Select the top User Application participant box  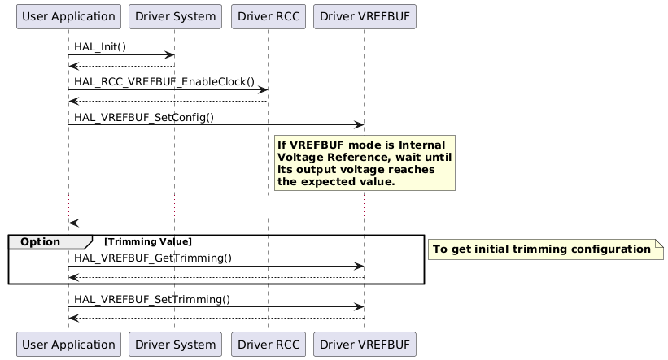[x=68, y=16]
